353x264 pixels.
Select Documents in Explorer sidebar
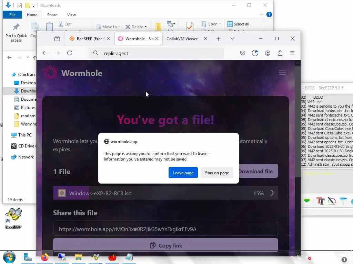(25, 99)
